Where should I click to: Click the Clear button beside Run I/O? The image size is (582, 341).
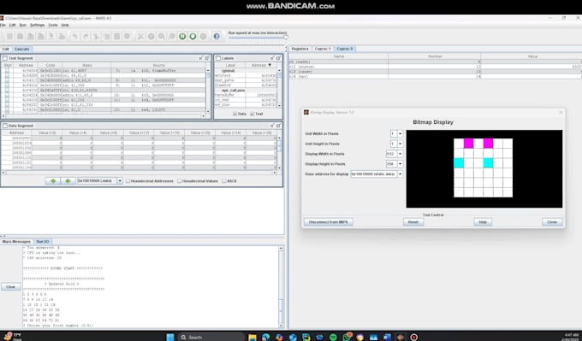(11, 287)
